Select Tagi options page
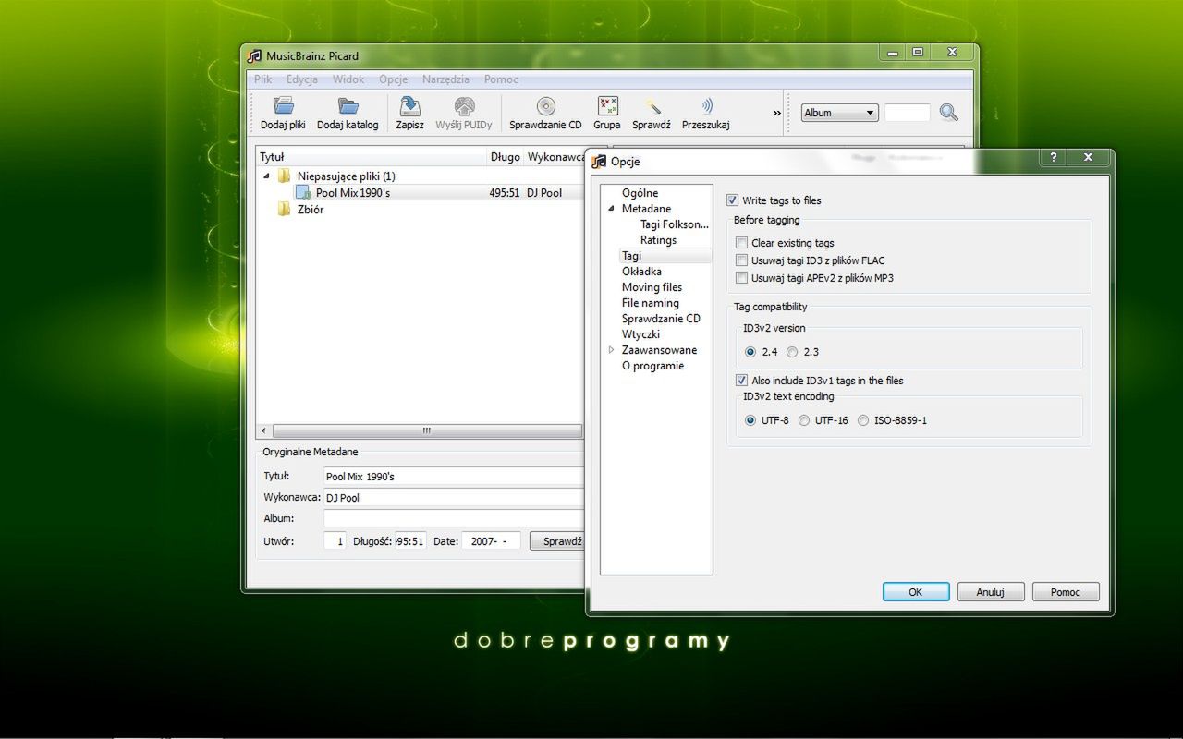 click(631, 256)
